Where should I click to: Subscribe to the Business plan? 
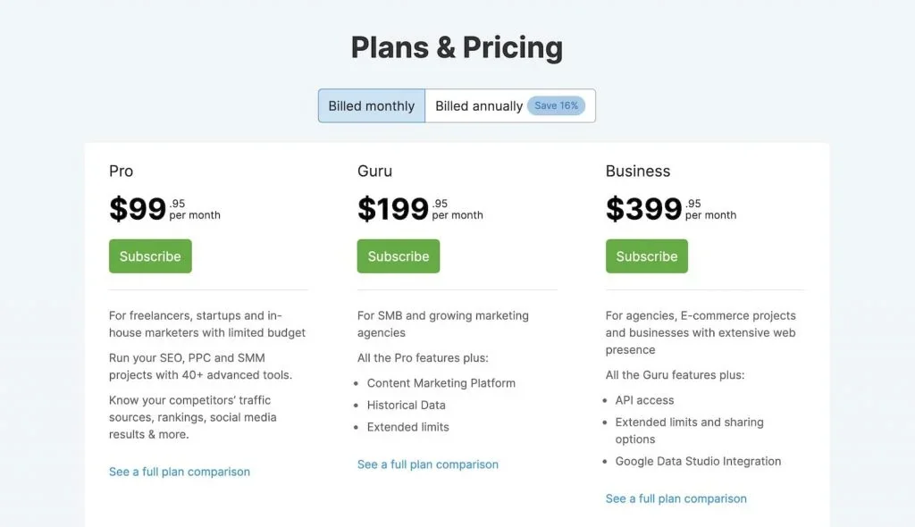click(646, 256)
